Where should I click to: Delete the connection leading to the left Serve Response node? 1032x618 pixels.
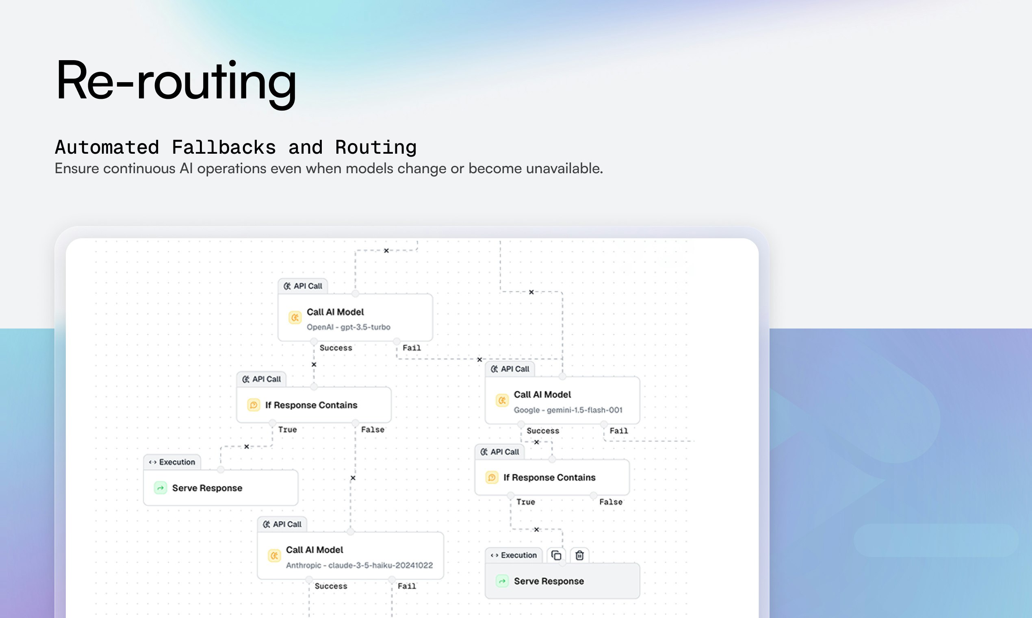(246, 446)
